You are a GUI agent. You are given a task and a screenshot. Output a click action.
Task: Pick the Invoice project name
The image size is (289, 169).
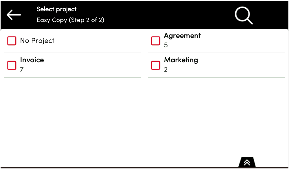[x=32, y=60]
